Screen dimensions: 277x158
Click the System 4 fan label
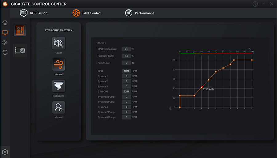click(102, 107)
